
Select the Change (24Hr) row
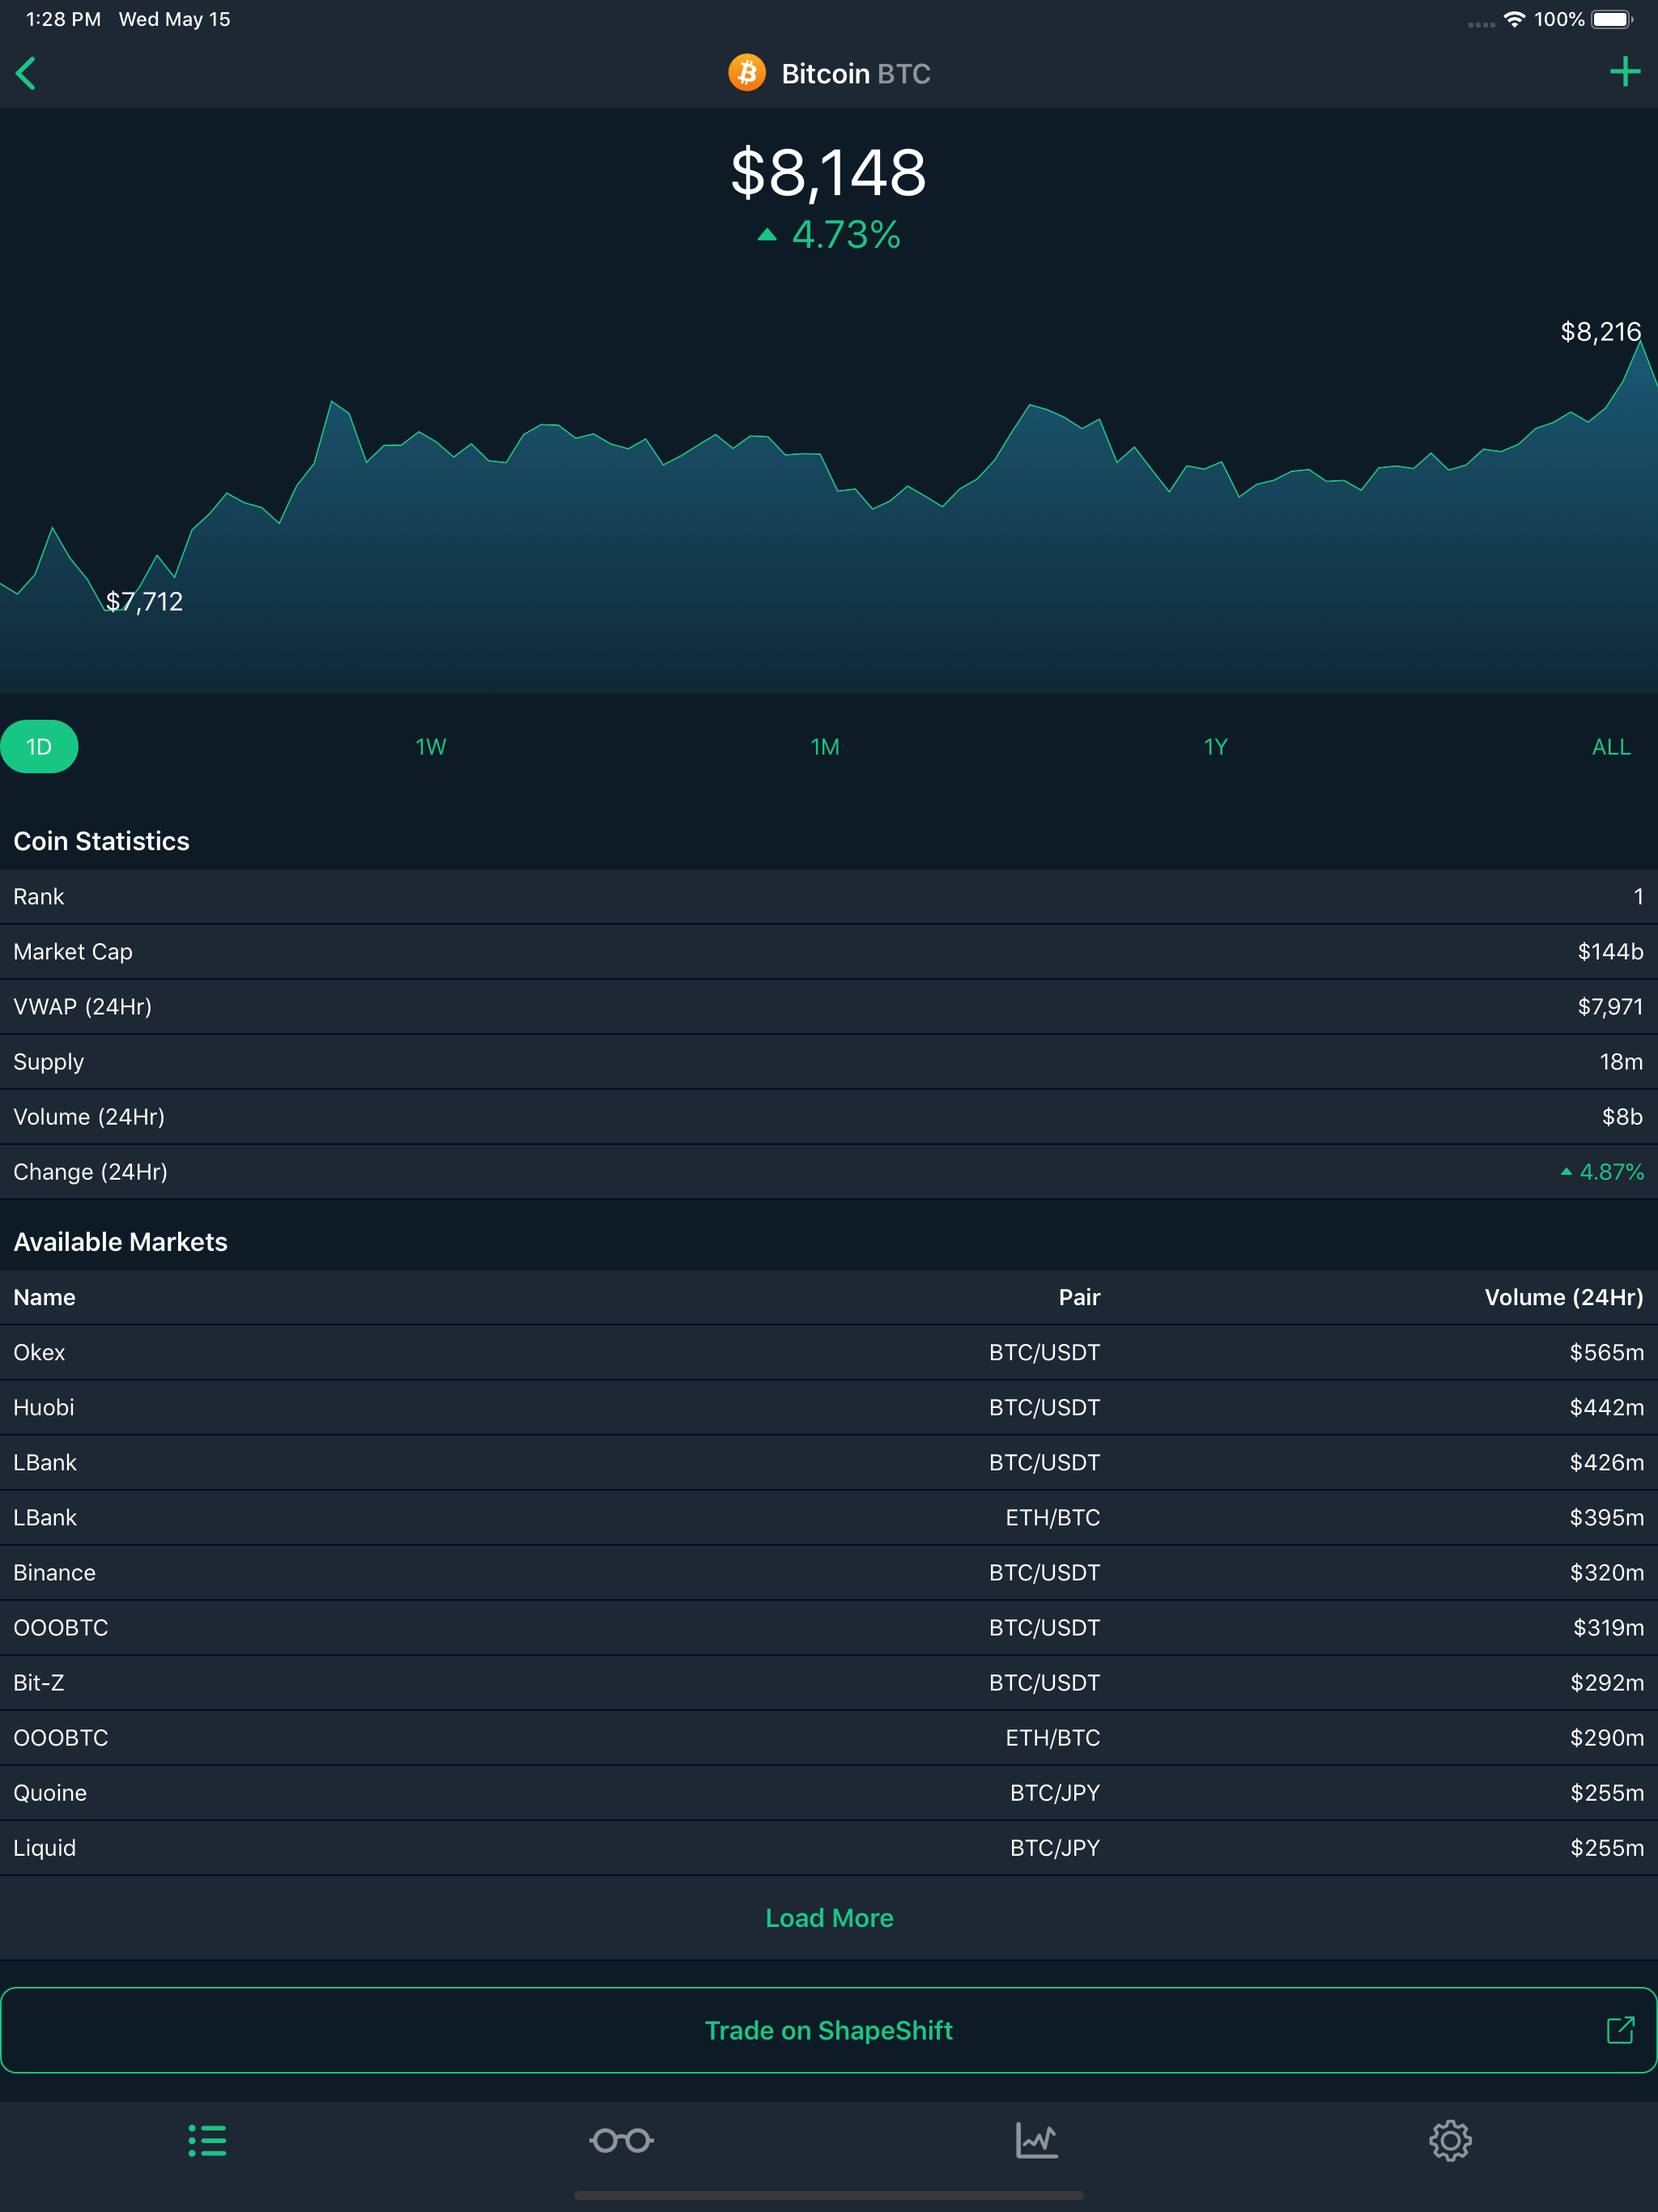(x=829, y=1172)
